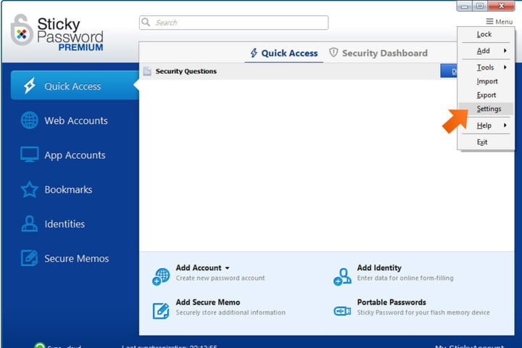Click the Secure Memos notepad icon
522x348 pixels.
click(29, 258)
